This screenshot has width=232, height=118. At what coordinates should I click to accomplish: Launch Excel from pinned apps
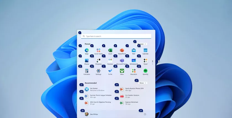click(110, 50)
